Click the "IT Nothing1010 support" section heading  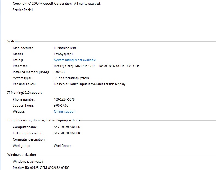(x=24, y=93)
